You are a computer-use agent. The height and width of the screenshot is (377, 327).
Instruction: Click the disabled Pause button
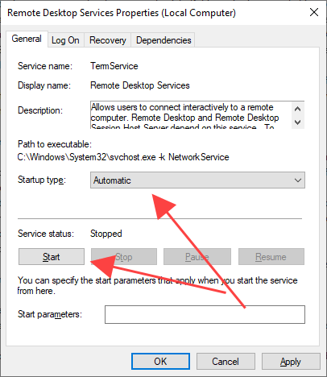click(x=197, y=257)
